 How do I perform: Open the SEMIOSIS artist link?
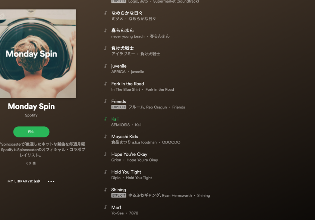pyautogui.click(x=120, y=125)
